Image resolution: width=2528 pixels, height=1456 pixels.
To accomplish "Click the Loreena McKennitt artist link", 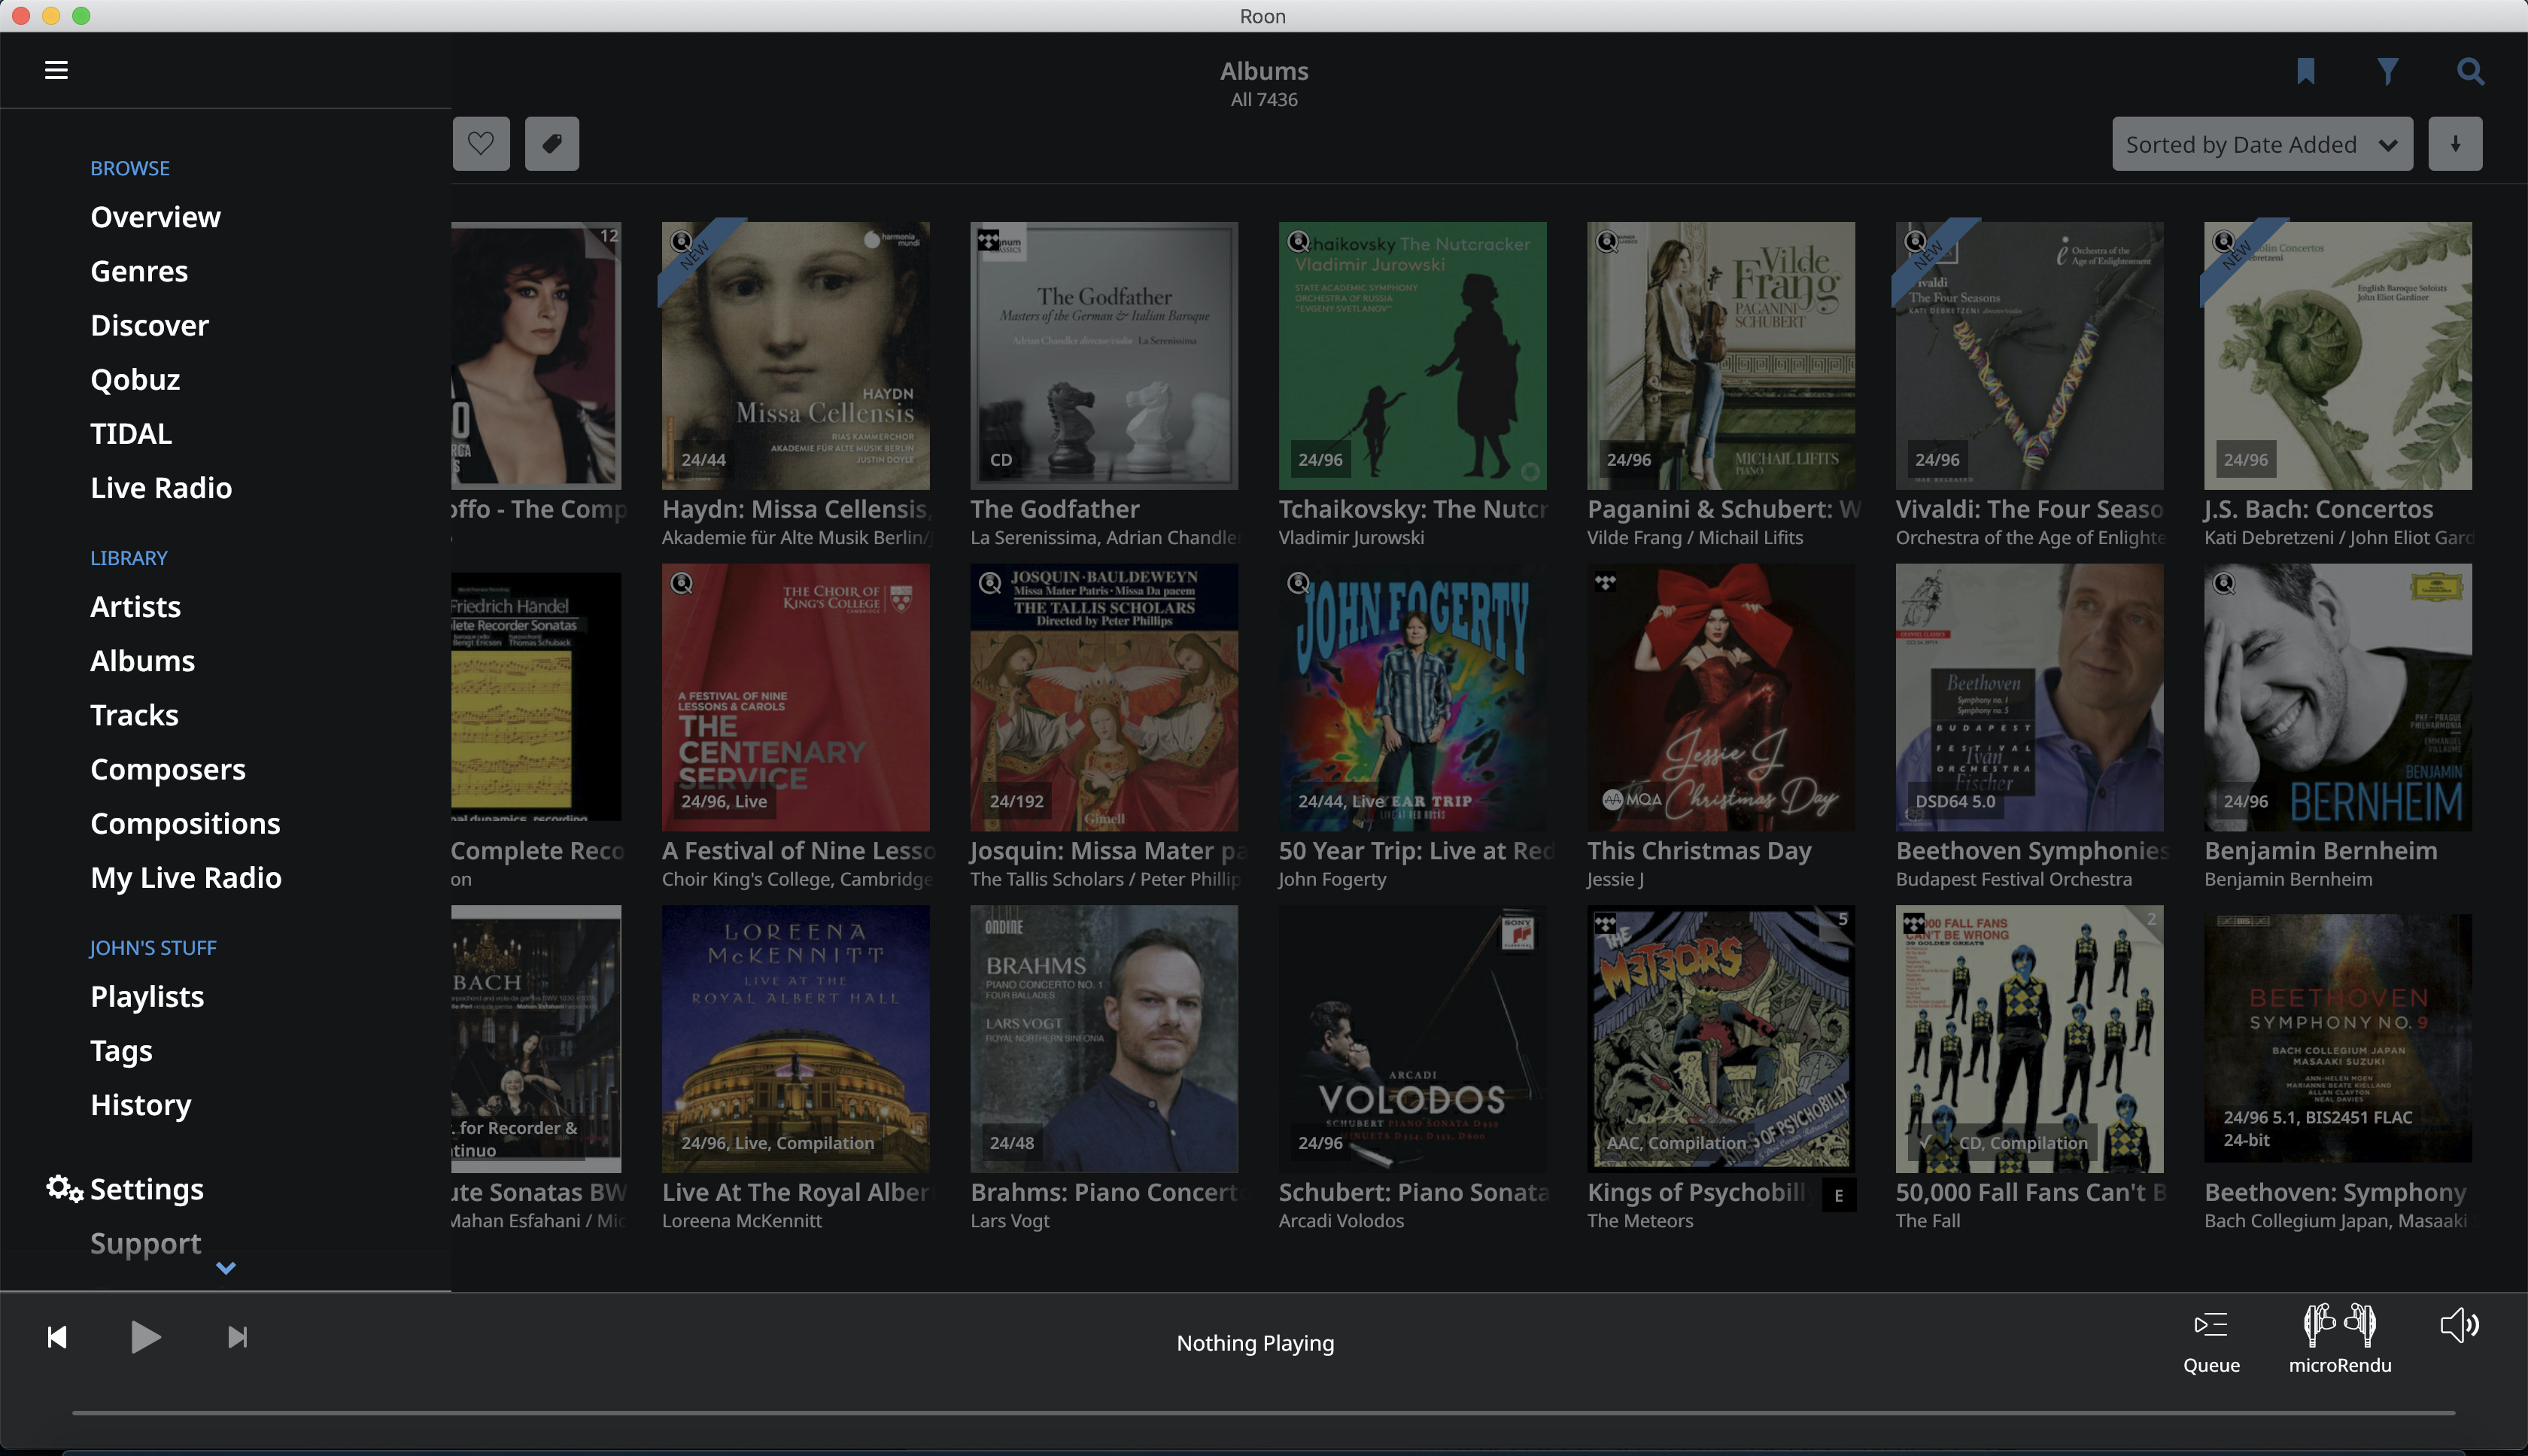I will [742, 1220].
